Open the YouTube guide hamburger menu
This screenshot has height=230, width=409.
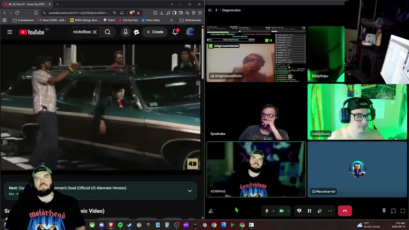point(10,32)
